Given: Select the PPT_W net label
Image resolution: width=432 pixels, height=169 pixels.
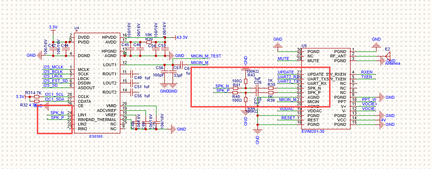Looking at the screenshot, I should coord(369,99).
